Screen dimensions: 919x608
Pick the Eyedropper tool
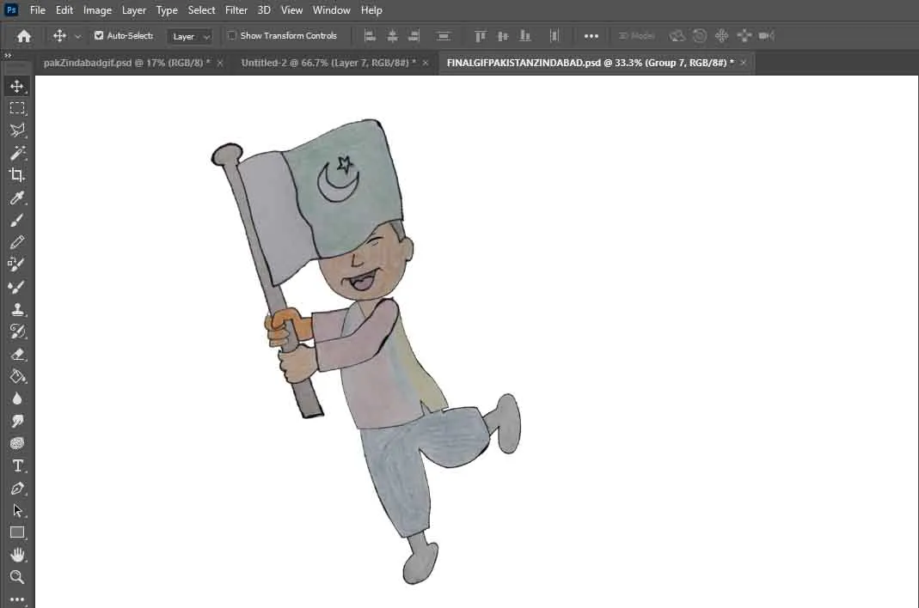(x=16, y=198)
